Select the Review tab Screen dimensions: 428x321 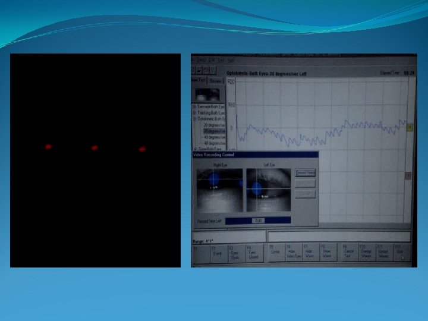pyautogui.click(x=215, y=81)
